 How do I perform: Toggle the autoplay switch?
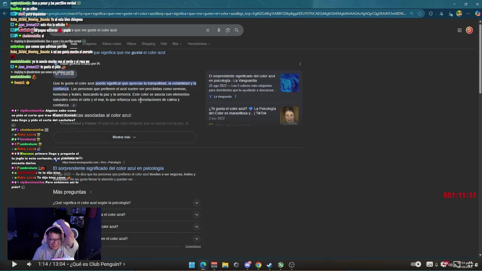[416, 264]
